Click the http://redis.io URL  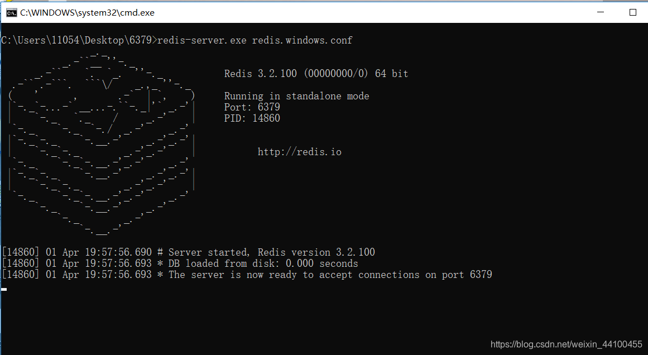click(x=300, y=152)
